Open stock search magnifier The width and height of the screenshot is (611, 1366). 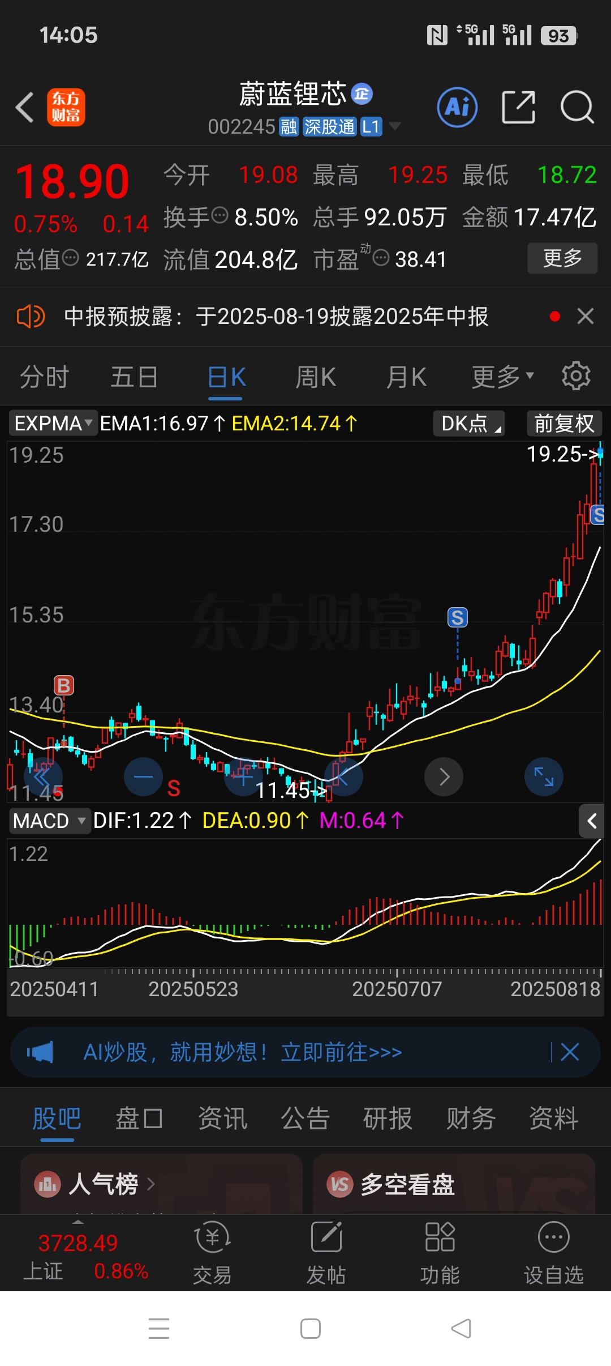(576, 107)
